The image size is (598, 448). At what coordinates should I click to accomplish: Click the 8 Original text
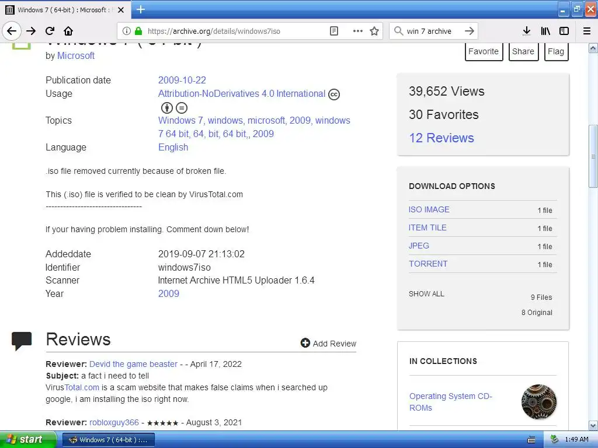537,313
